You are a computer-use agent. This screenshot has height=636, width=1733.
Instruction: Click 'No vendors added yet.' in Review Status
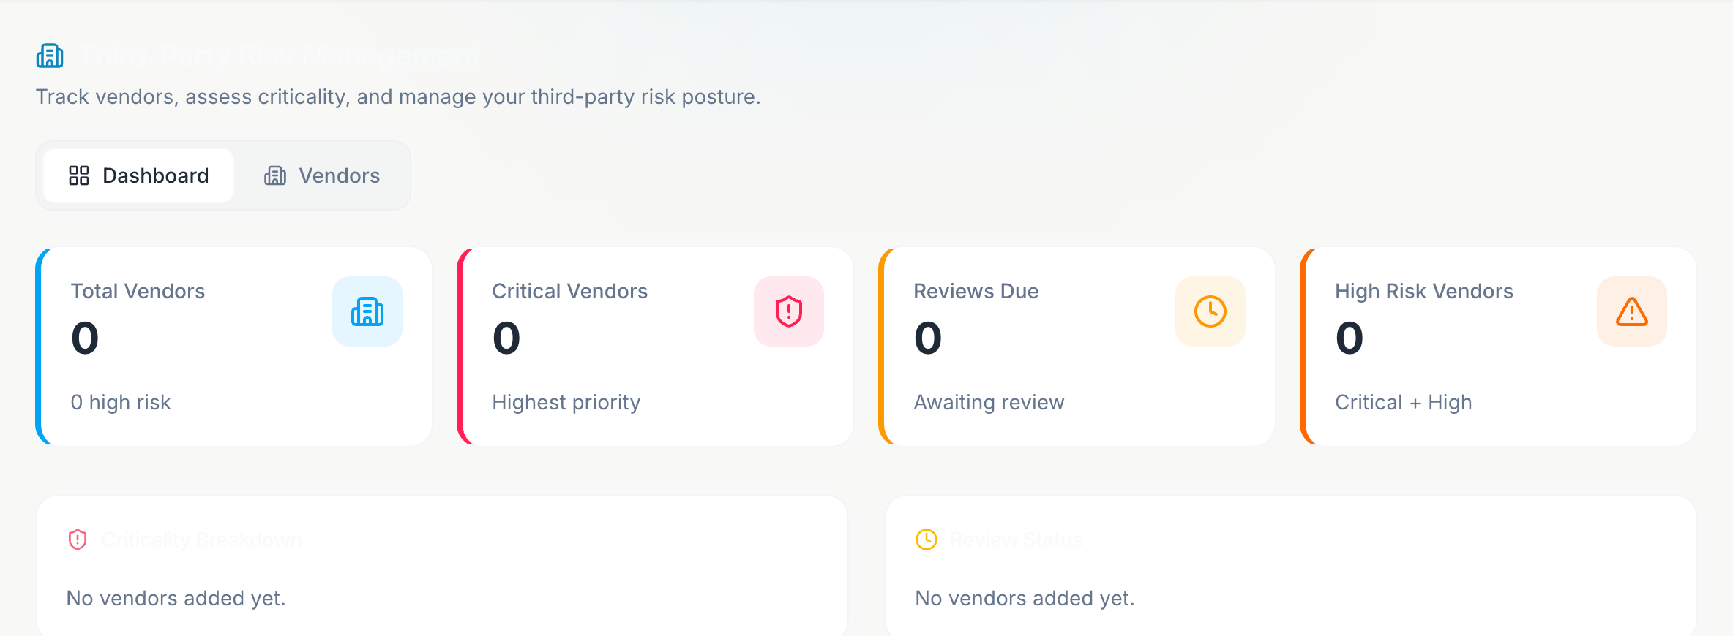(x=1025, y=598)
